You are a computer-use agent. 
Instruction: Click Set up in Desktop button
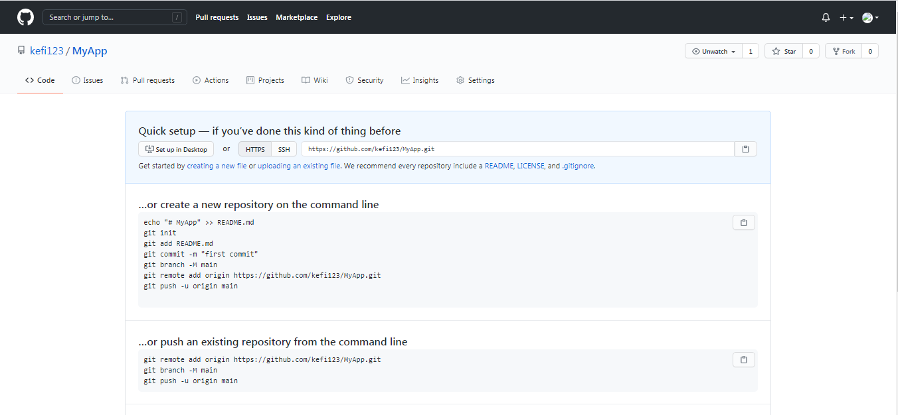tap(176, 149)
